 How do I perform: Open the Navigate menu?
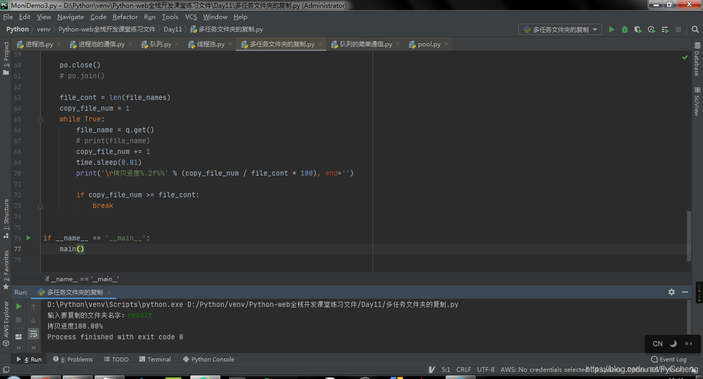pos(71,17)
